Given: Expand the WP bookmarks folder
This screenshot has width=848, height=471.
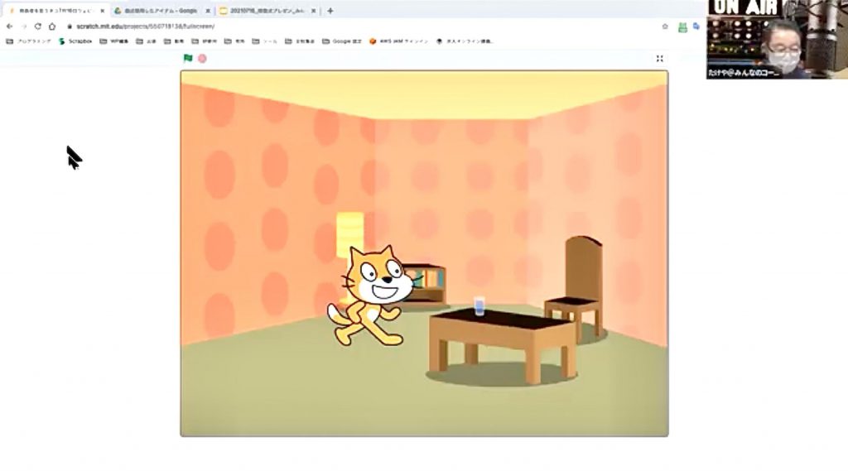Looking at the screenshot, I should pos(114,41).
